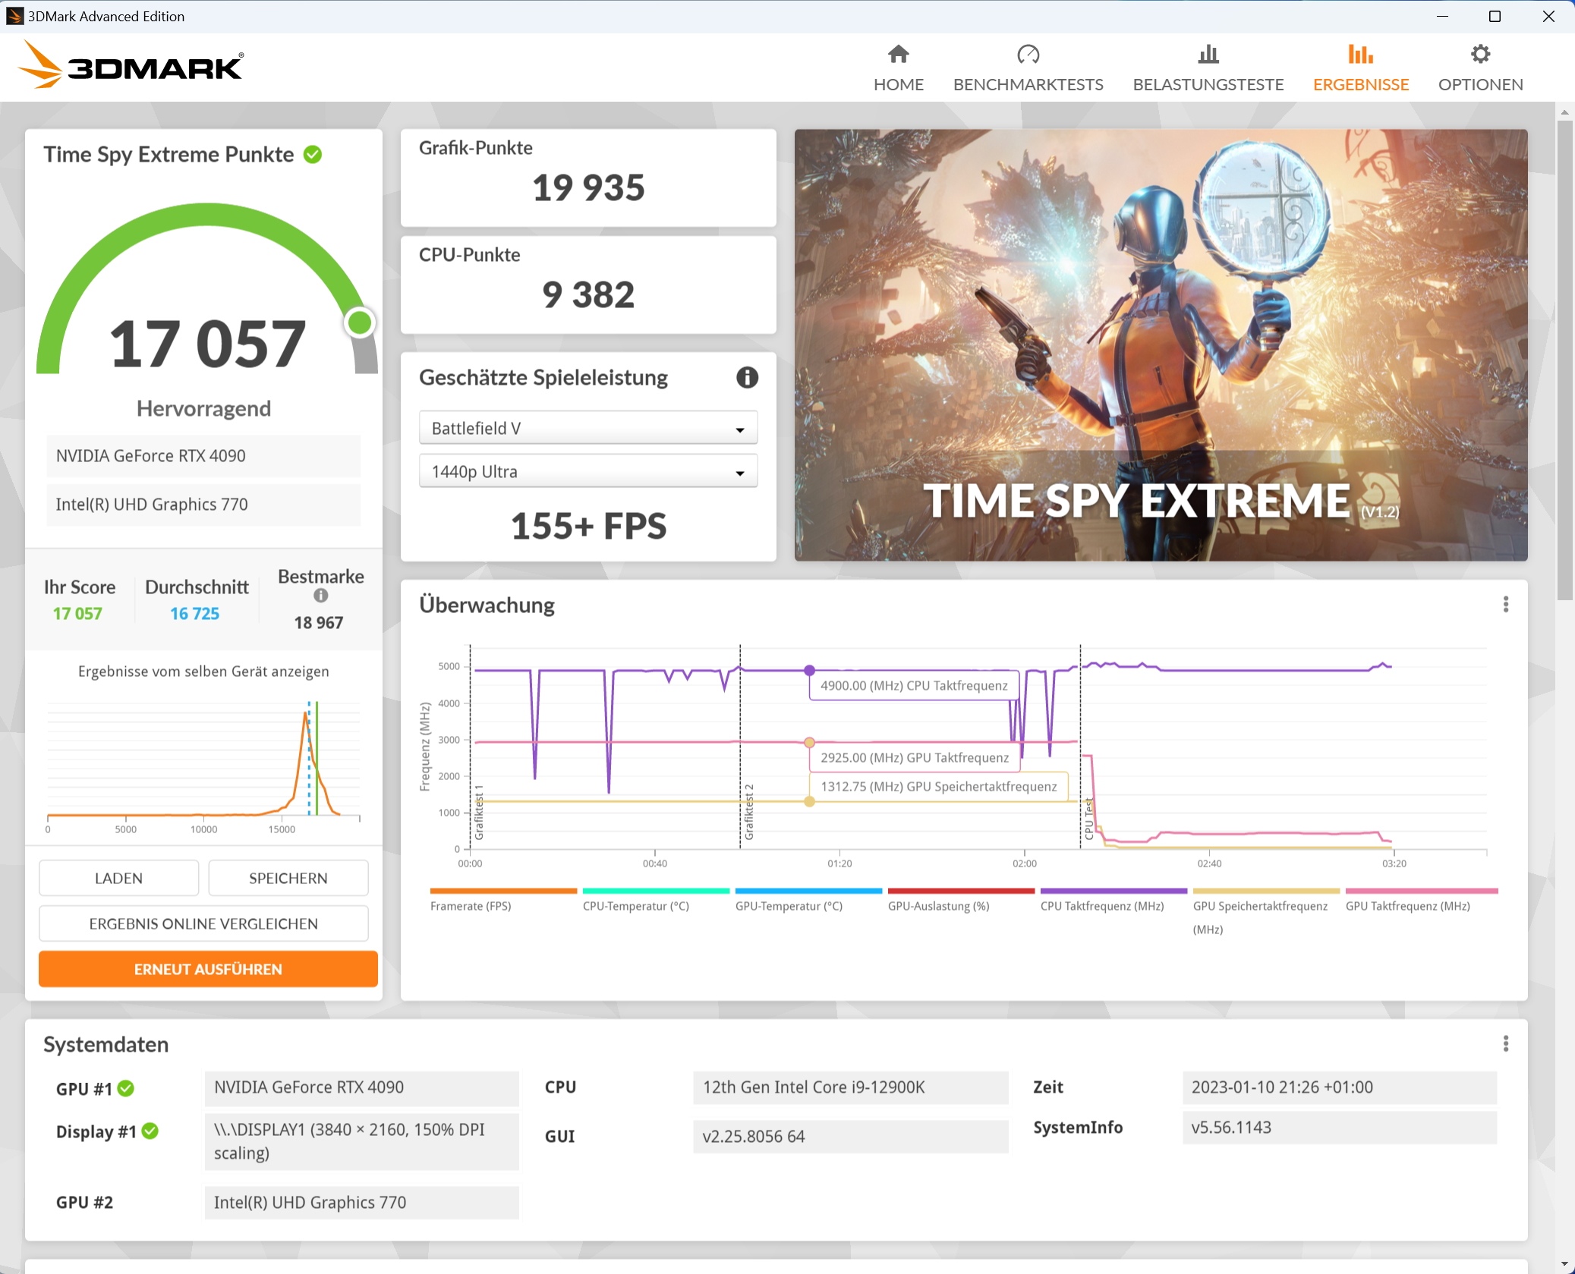Toggle the GPU-Temperatur legend series
The height and width of the screenshot is (1274, 1575).
point(789,906)
